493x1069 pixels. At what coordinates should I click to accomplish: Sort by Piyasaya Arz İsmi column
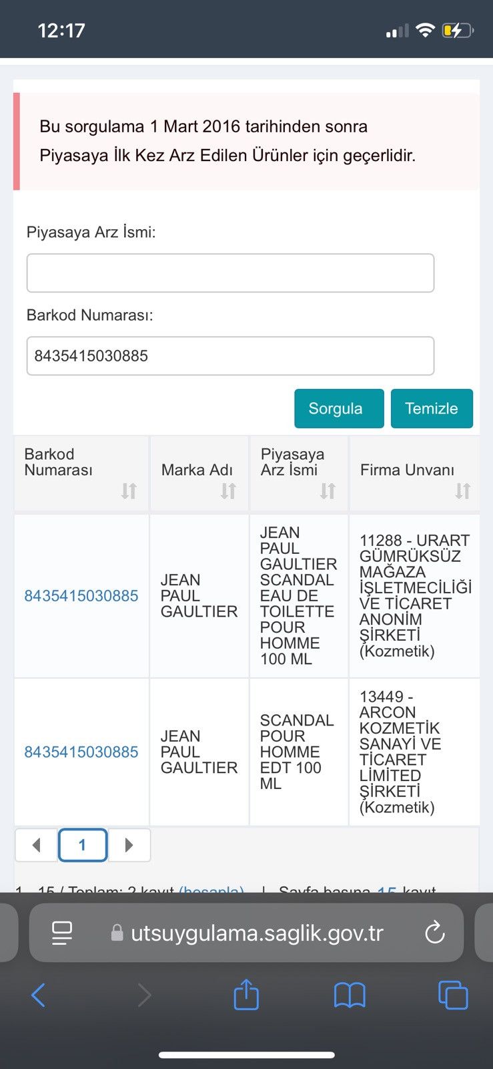(299, 474)
